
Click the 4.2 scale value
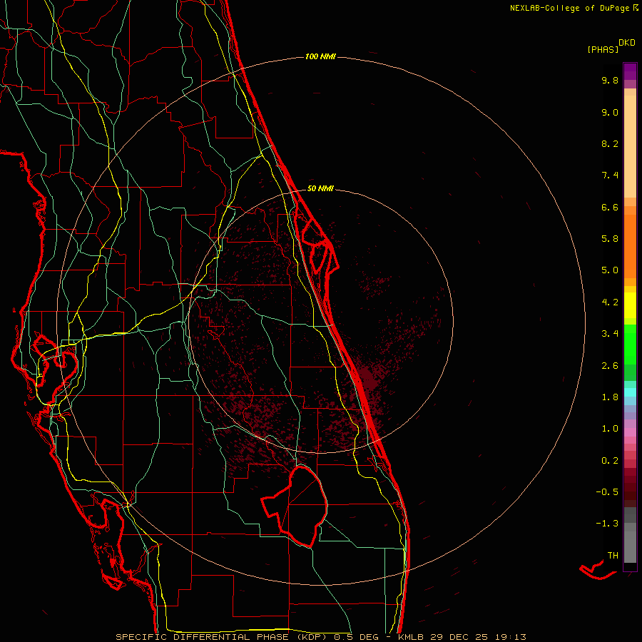pos(610,302)
